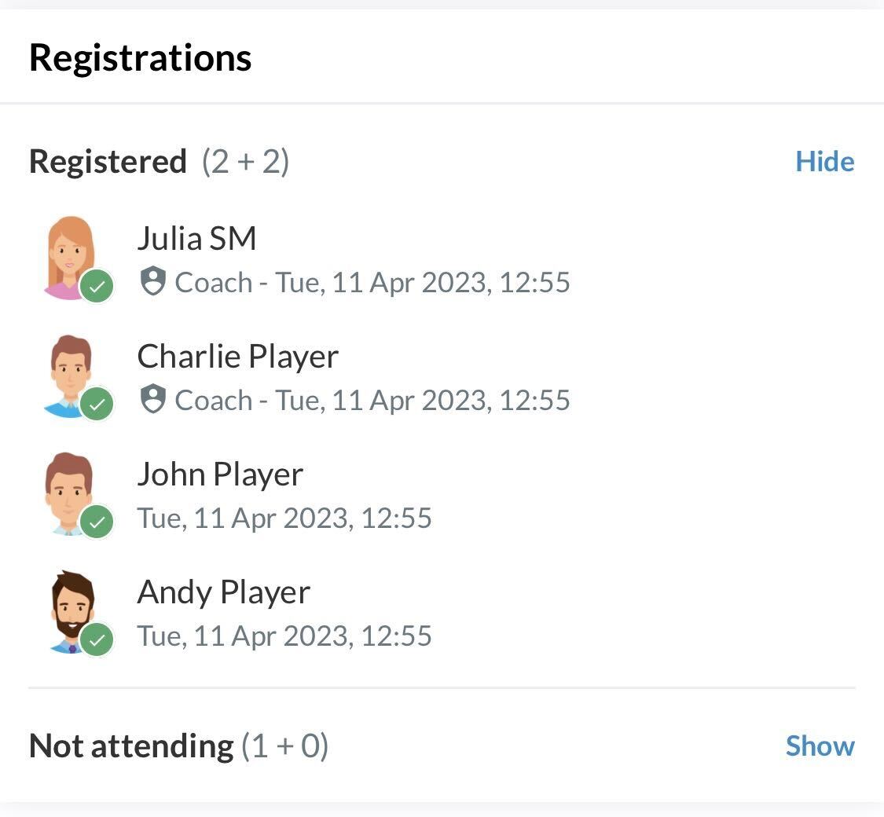Click green checkmark badge on Charlie's avatar
Screen dimensions: 884x817
click(x=97, y=405)
